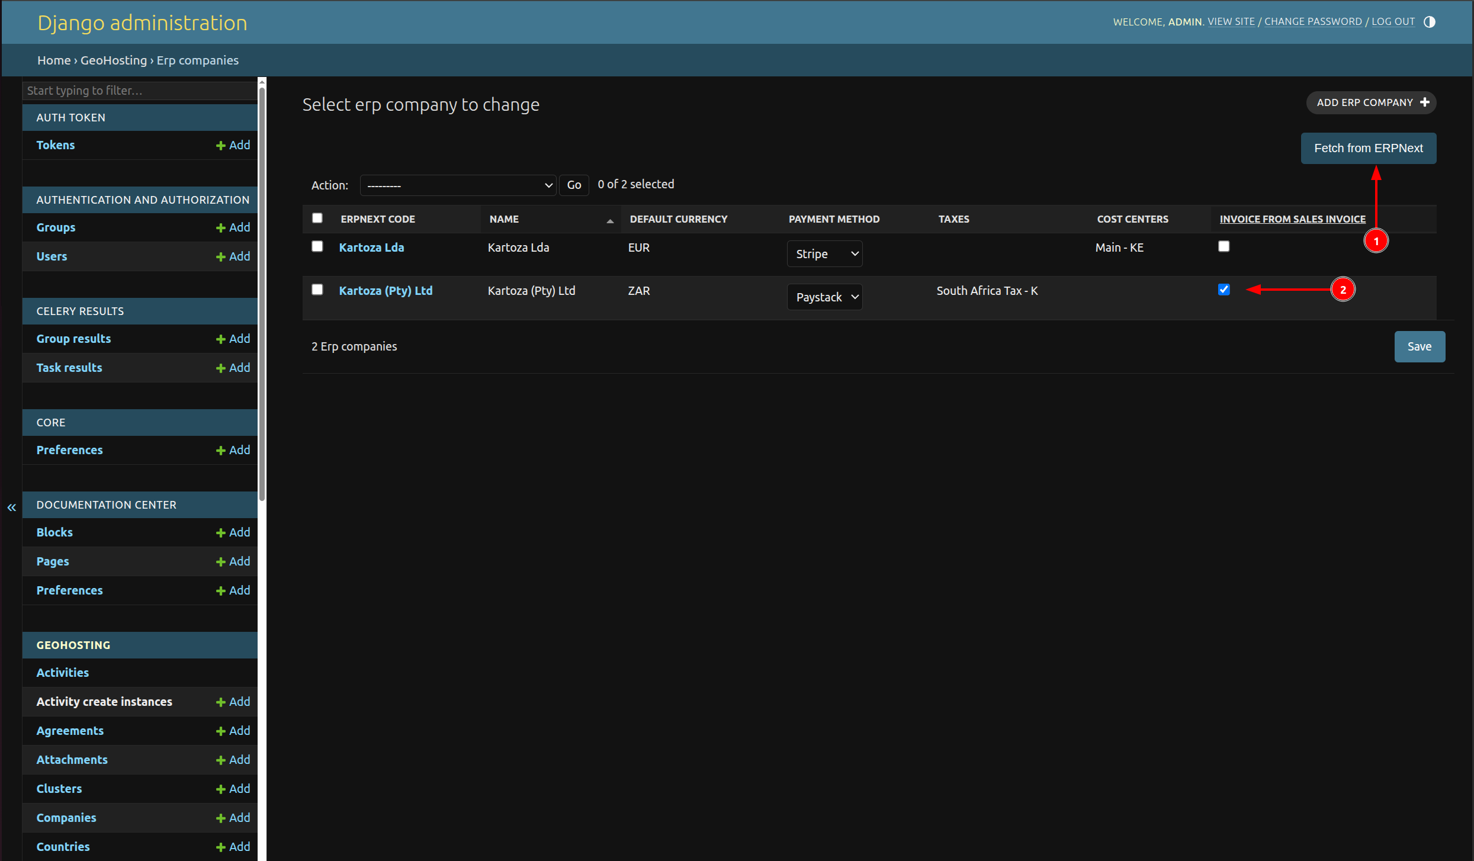Click the sidebar vertical scrollbar
The width and height of the screenshot is (1474, 861).
(262, 293)
